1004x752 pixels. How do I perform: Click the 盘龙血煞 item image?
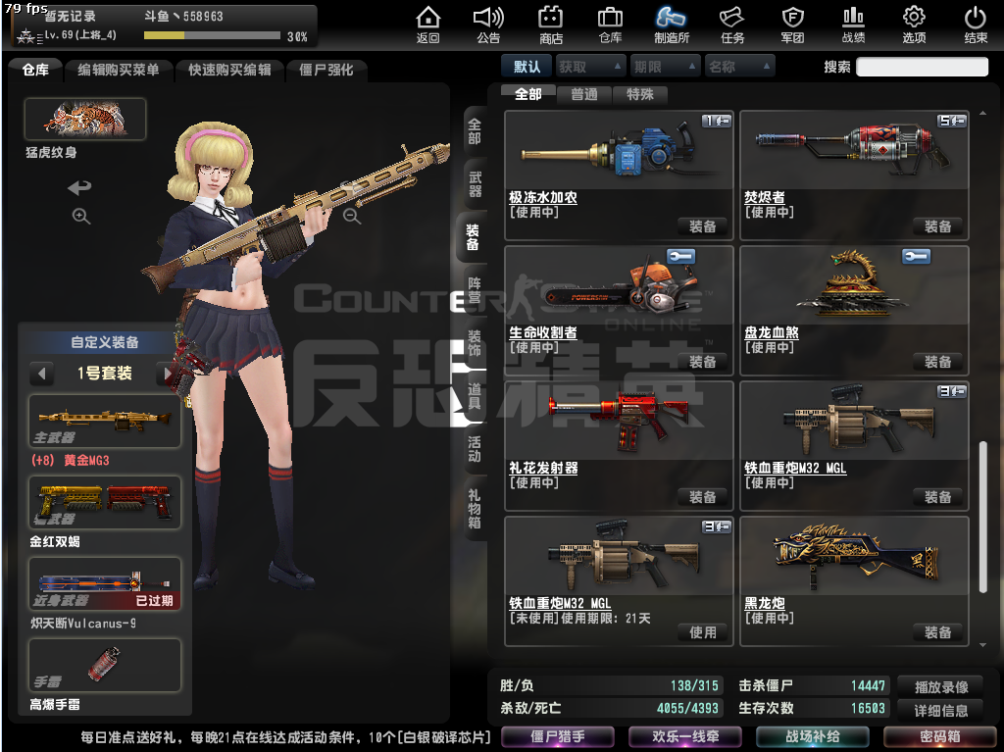[x=852, y=284]
